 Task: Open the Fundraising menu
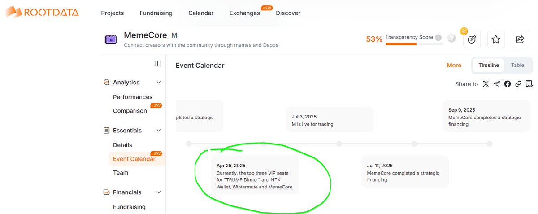(156, 13)
